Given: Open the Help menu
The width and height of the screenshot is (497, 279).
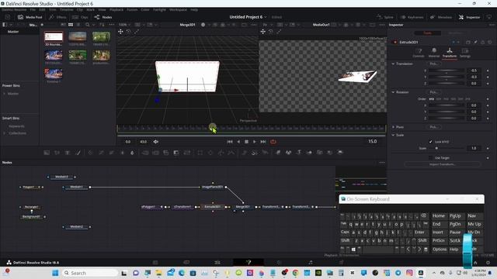Looking at the screenshot, I should point(194,10).
